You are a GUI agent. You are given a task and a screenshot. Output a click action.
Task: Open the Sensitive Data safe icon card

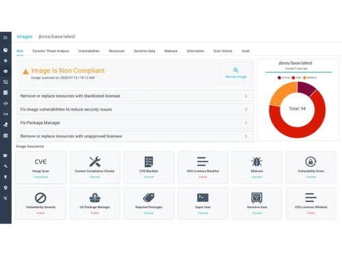pyautogui.click(x=257, y=203)
